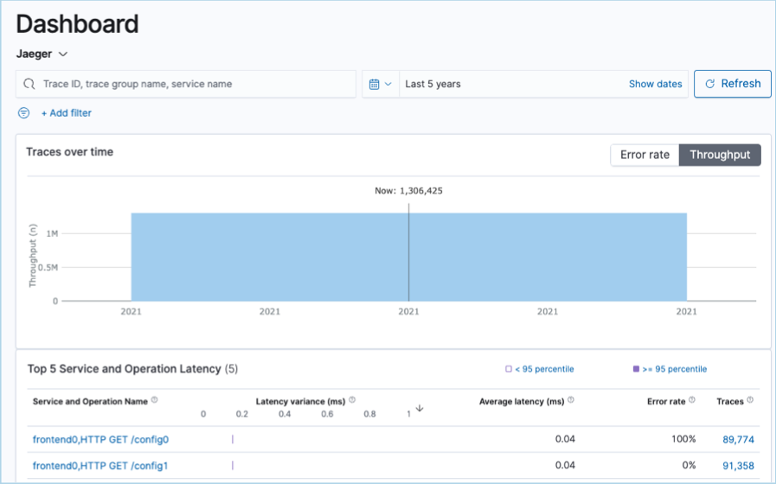
Task: Click info icon next to Latency variance
Action: click(x=352, y=400)
